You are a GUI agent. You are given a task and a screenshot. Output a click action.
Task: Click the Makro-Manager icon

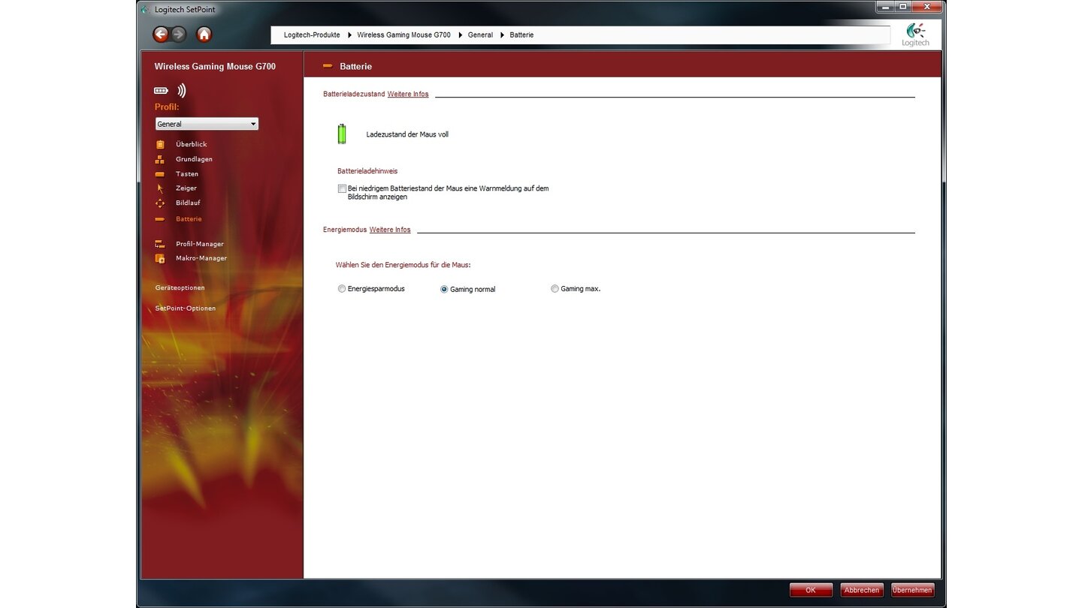(159, 258)
